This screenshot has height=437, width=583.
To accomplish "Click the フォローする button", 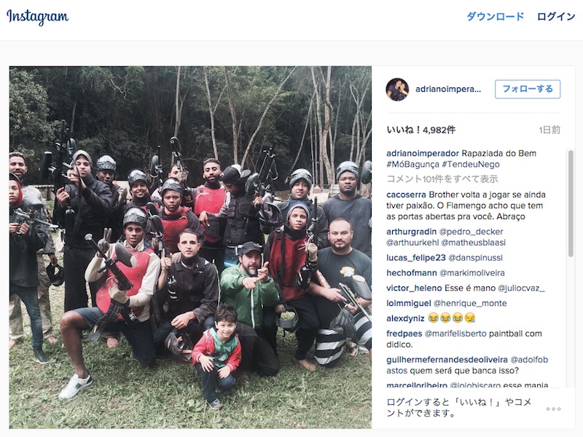I will 527,89.
